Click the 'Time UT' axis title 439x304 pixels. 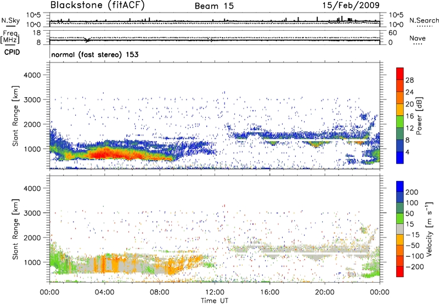[215, 301]
